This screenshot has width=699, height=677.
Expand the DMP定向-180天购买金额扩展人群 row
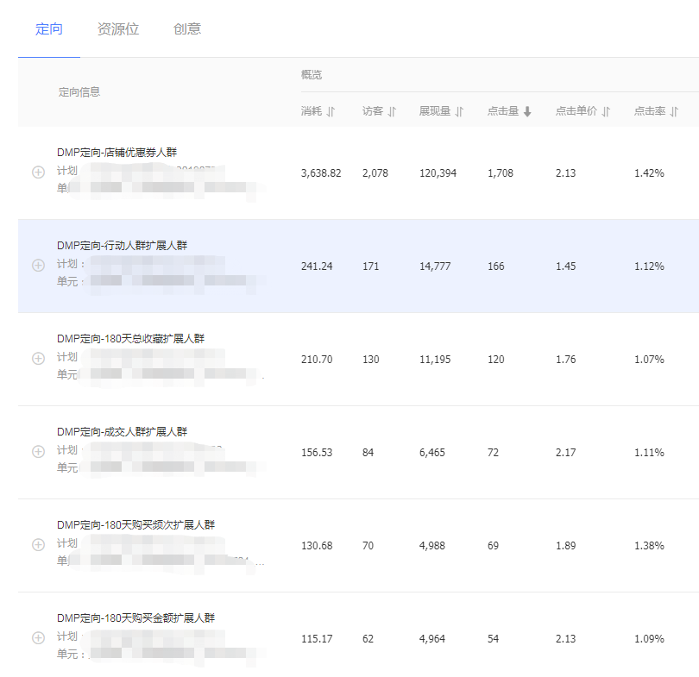(x=38, y=637)
